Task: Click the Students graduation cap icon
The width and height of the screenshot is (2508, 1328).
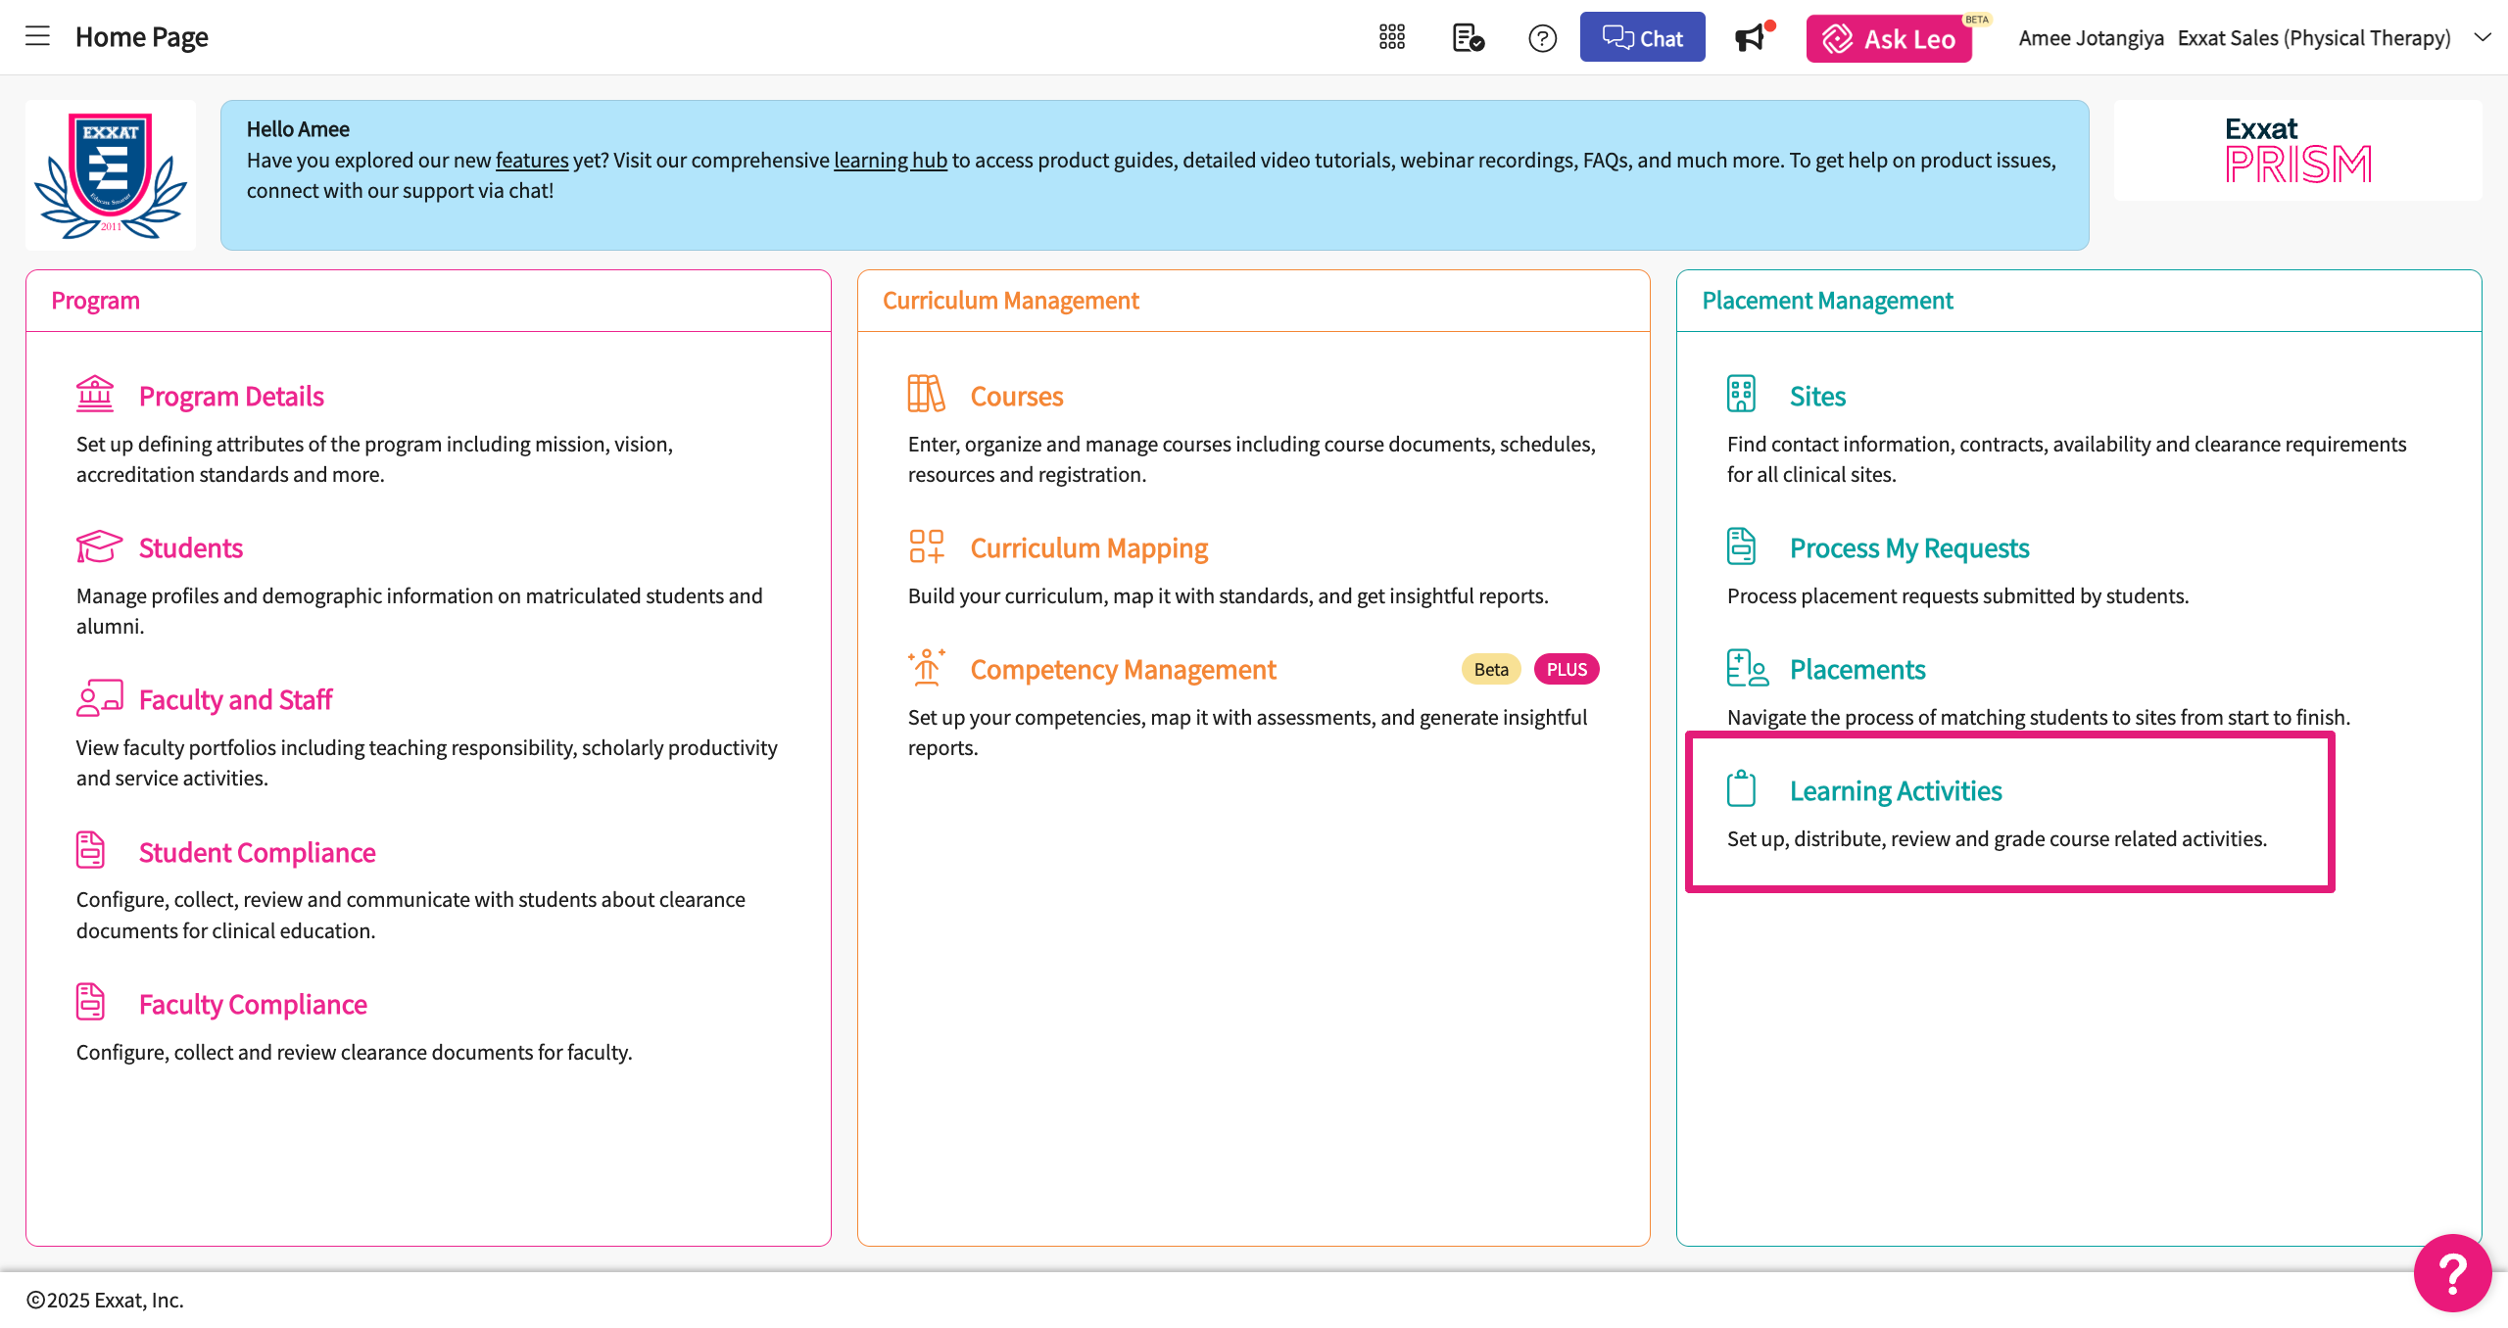Action: point(98,545)
